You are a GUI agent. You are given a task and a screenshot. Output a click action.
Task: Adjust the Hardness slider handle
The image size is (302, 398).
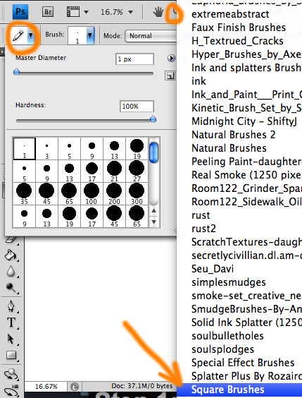pyautogui.click(x=153, y=119)
